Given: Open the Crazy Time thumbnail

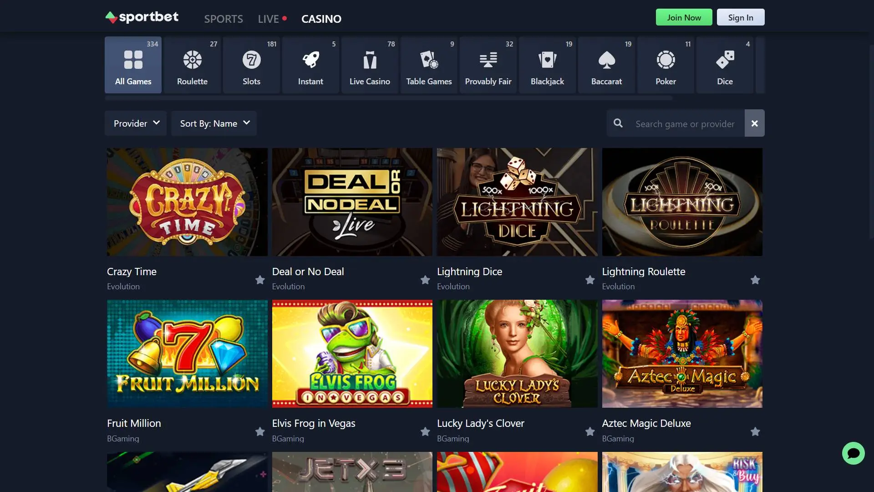Looking at the screenshot, I should tap(187, 202).
